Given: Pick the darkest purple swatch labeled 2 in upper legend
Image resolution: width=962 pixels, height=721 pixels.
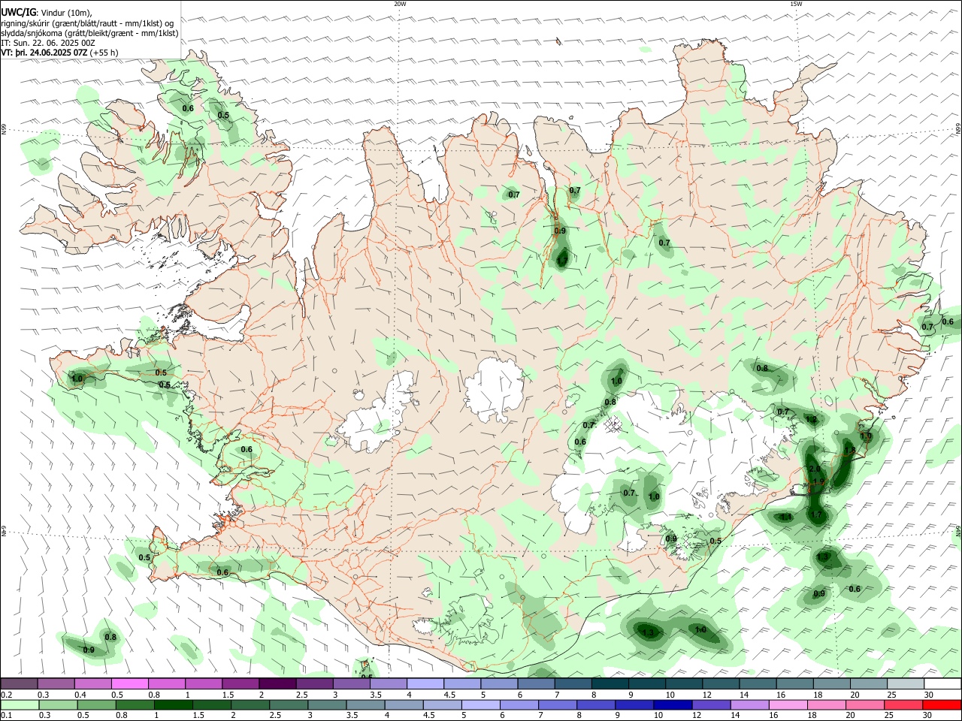Looking at the screenshot, I should click(x=277, y=684).
